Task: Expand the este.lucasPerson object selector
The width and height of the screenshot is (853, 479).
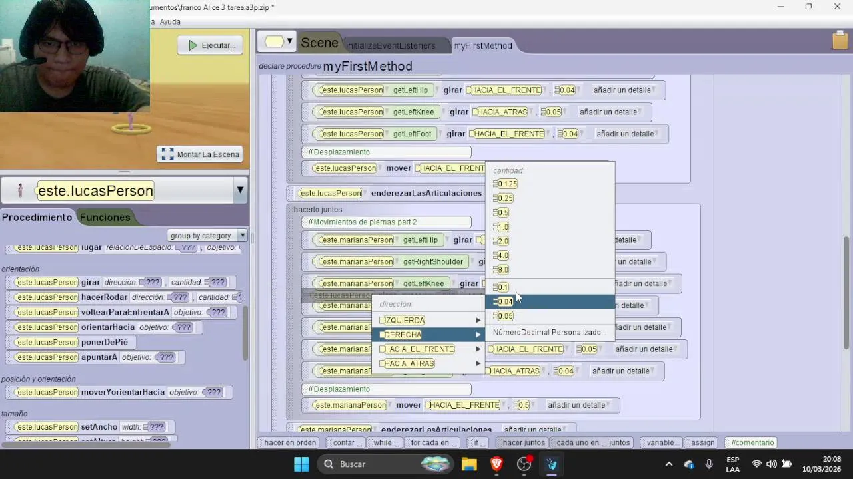Action: tap(240, 191)
